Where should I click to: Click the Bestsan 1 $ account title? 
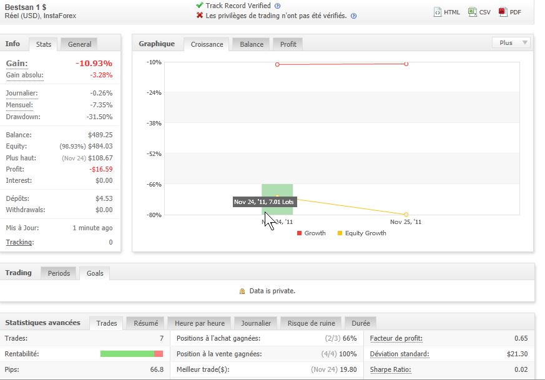point(26,7)
